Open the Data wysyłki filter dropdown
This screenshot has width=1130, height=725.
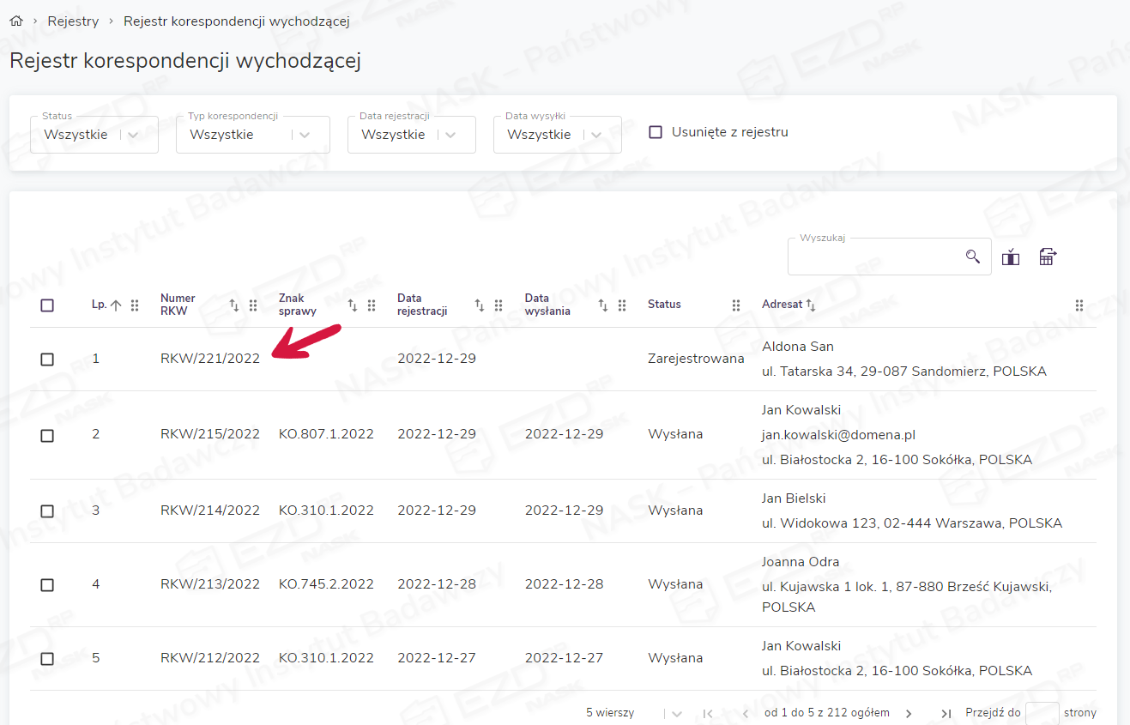595,135
